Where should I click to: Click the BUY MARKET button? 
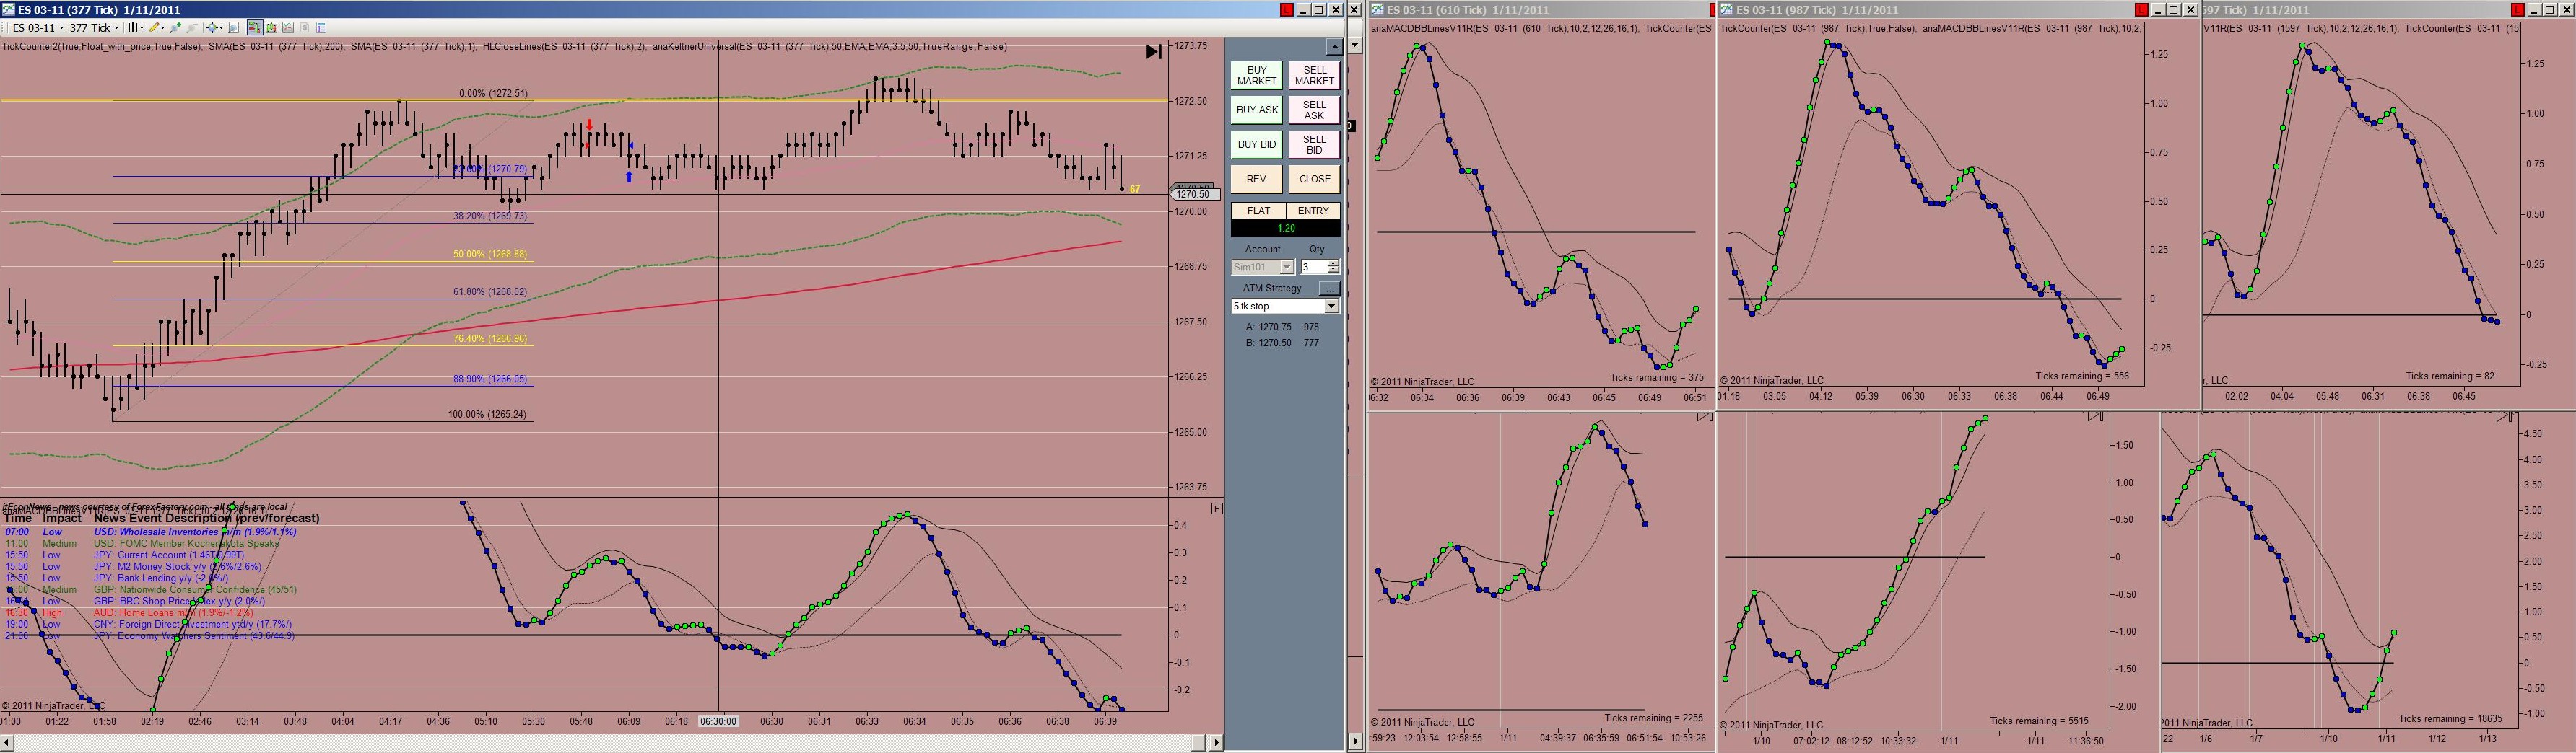1256,76
